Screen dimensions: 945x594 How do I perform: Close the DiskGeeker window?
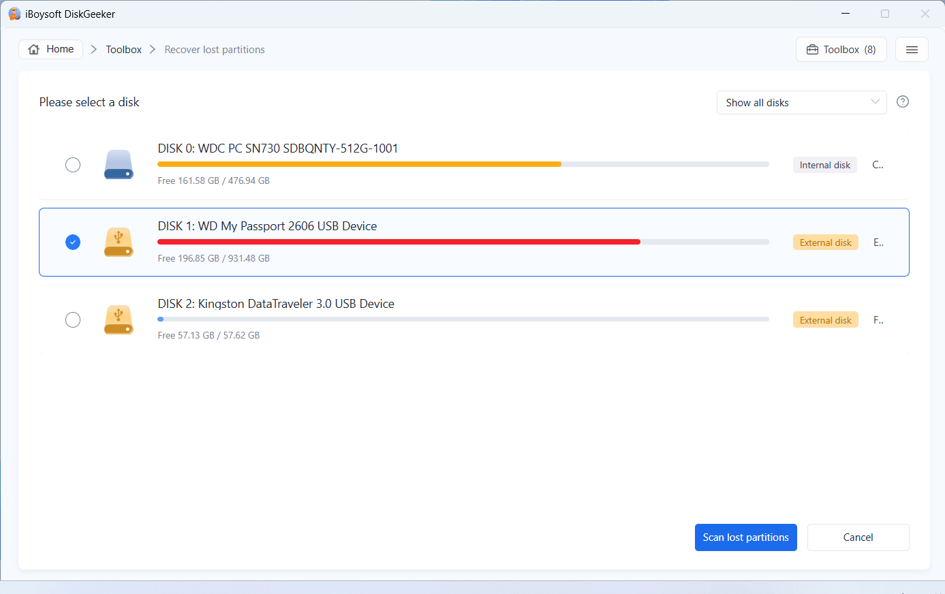tap(925, 14)
